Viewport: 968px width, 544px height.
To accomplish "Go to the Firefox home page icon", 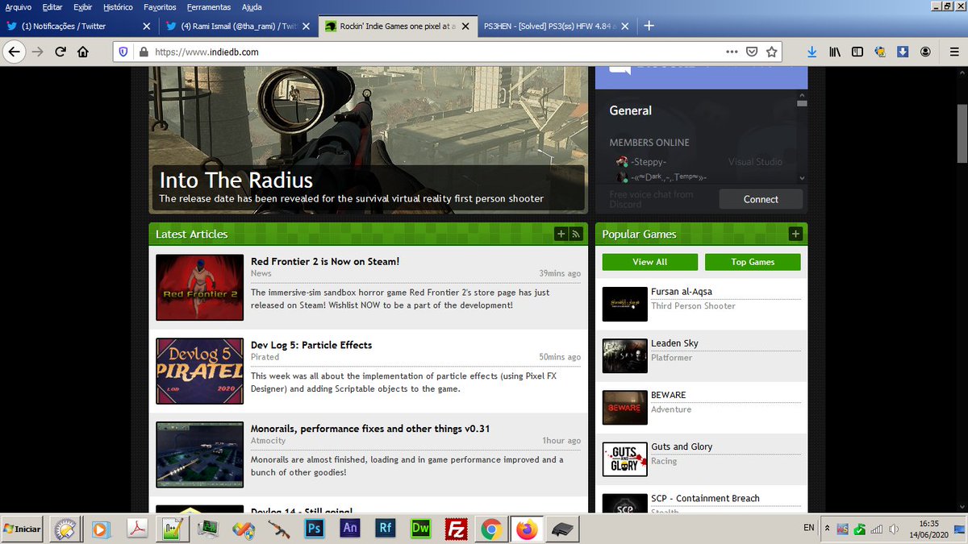I will (x=82, y=52).
